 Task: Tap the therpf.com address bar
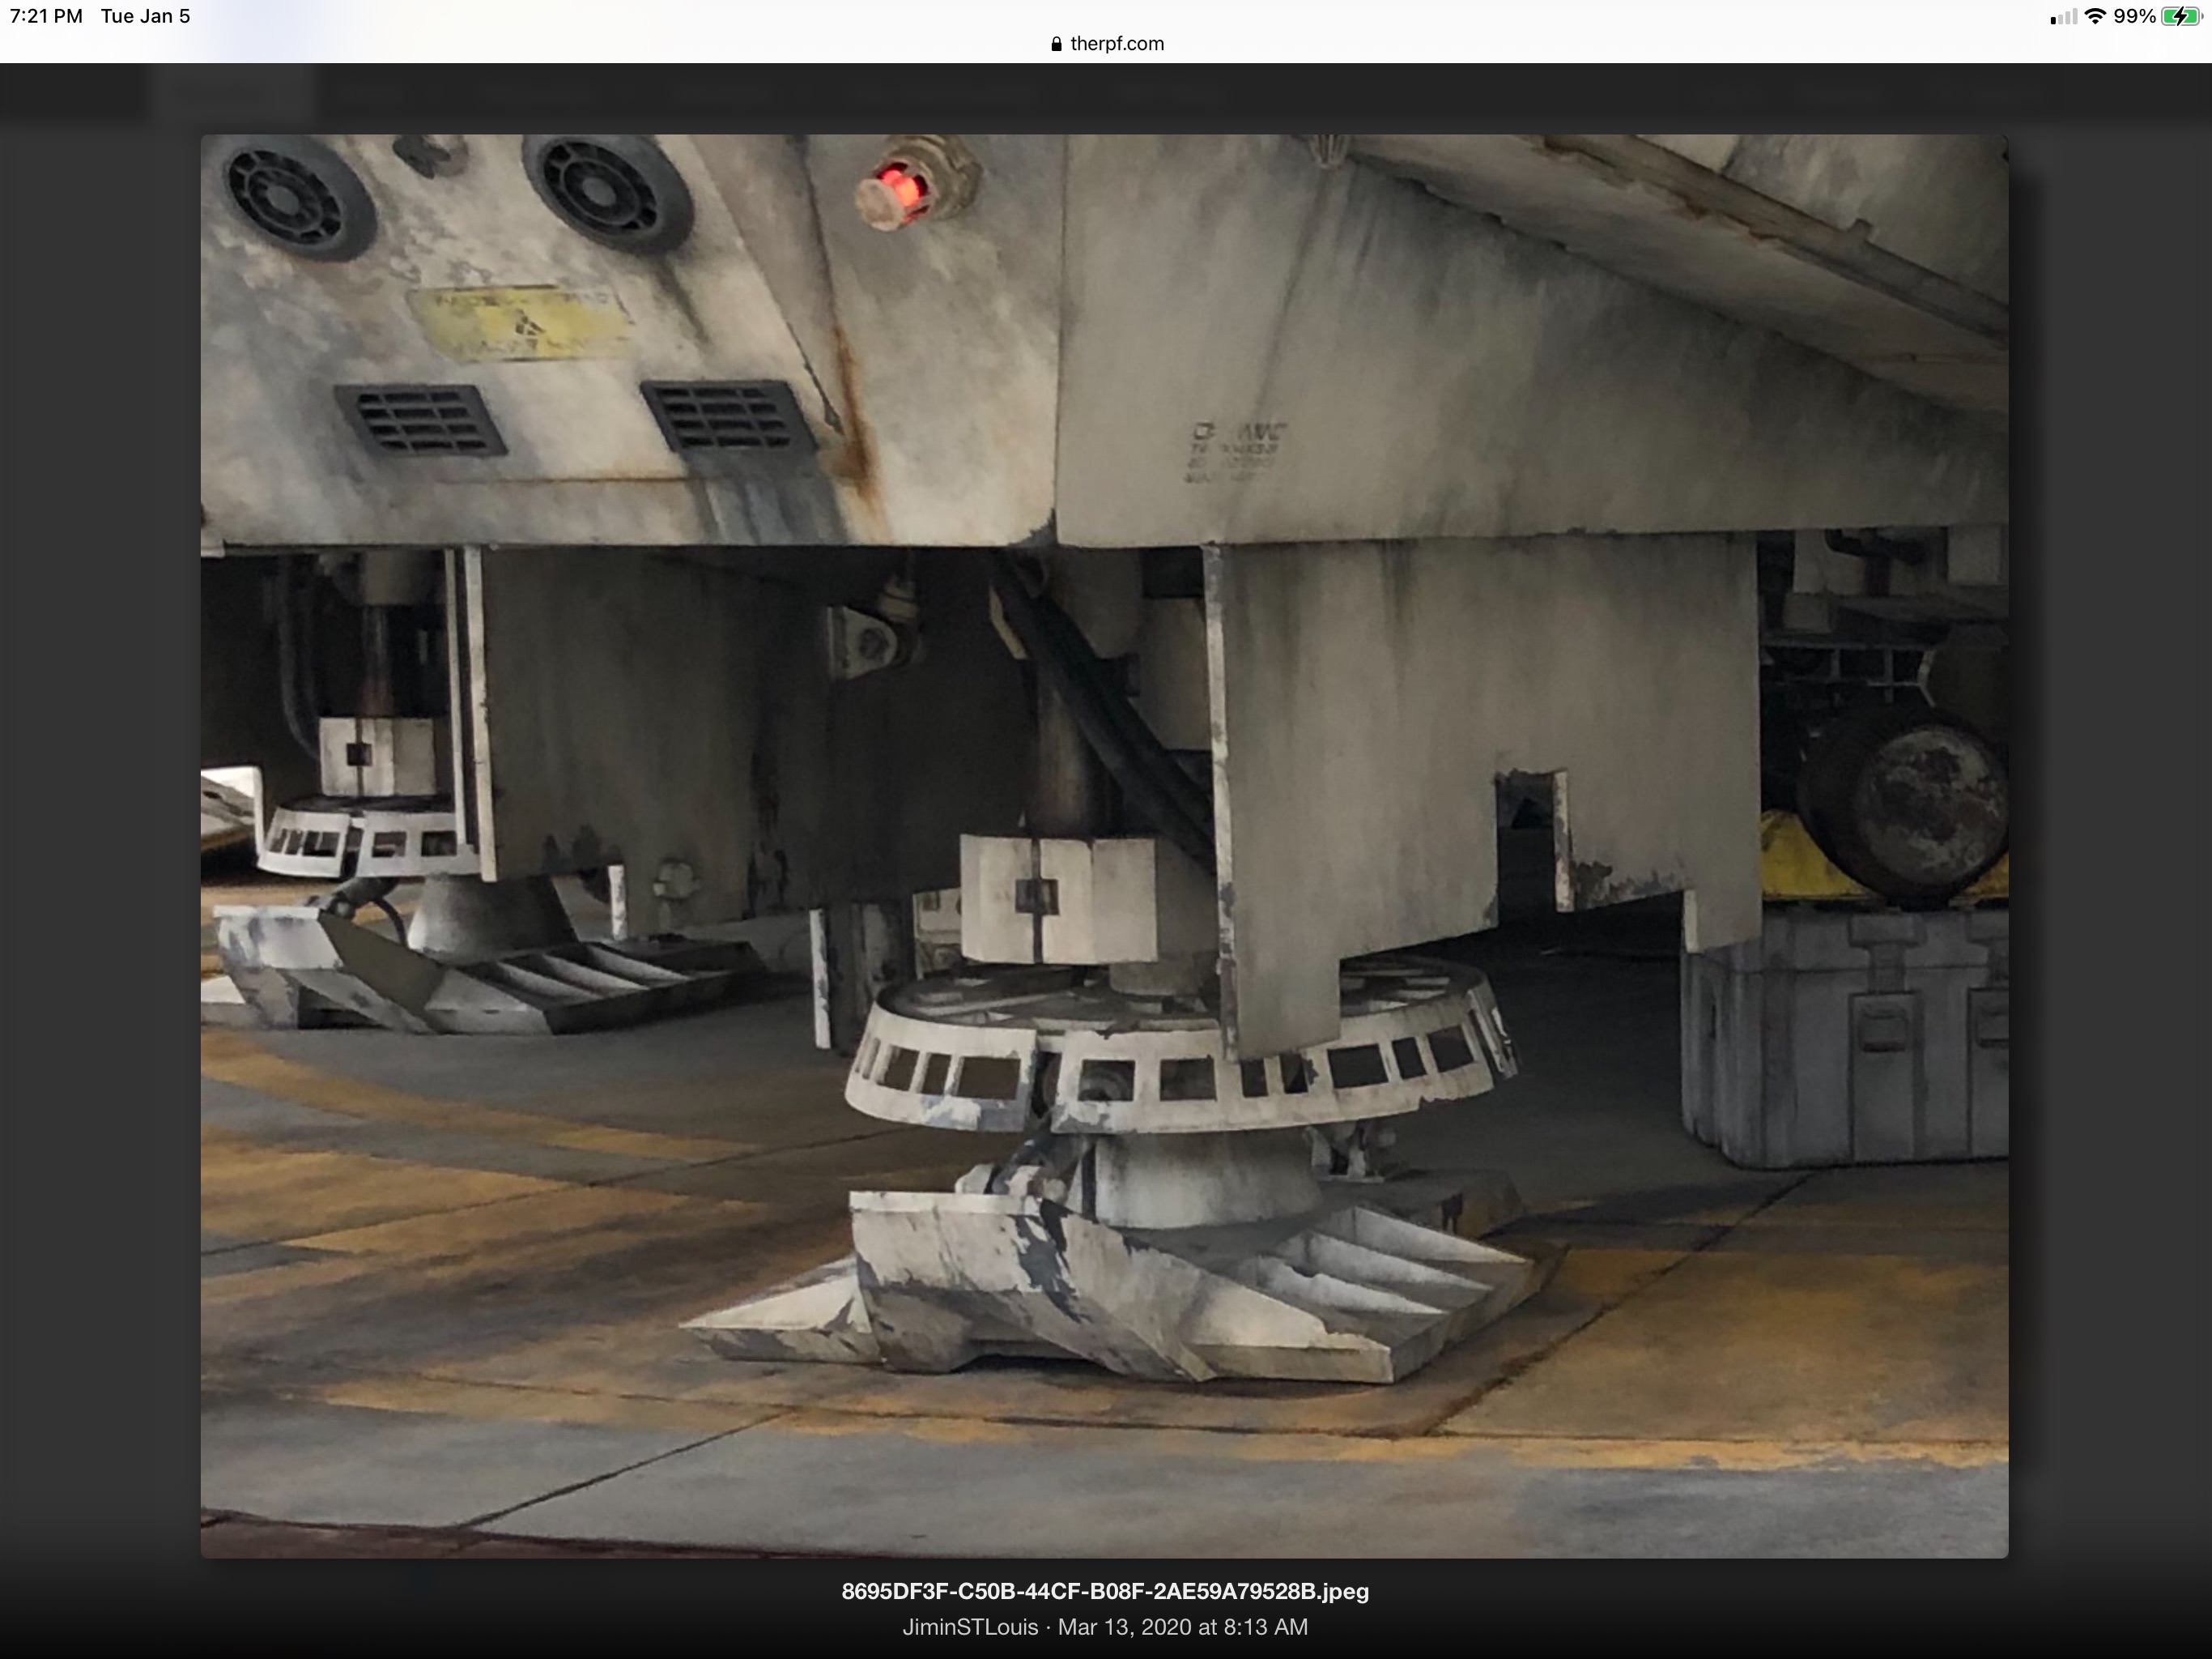click(1107, 44)
